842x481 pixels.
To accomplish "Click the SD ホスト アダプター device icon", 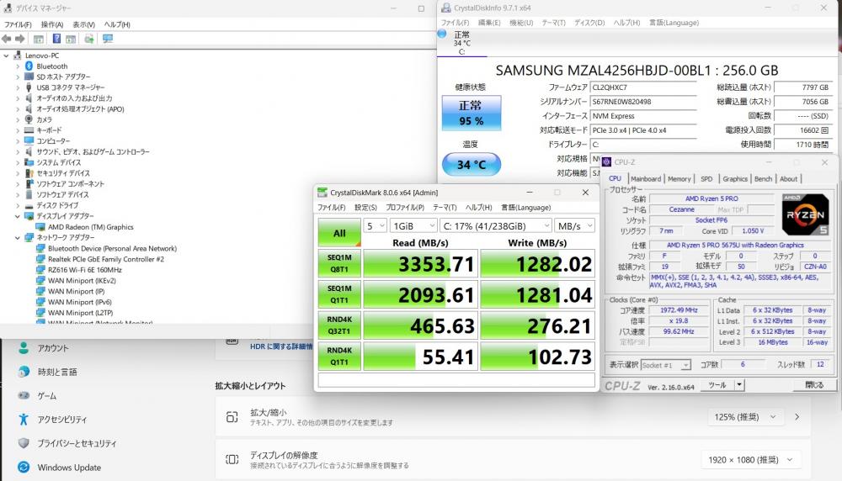I will 29,77.
